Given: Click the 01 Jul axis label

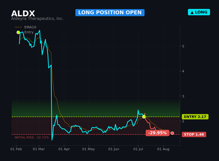Looking at the screenshot, I should pos(138,149).
